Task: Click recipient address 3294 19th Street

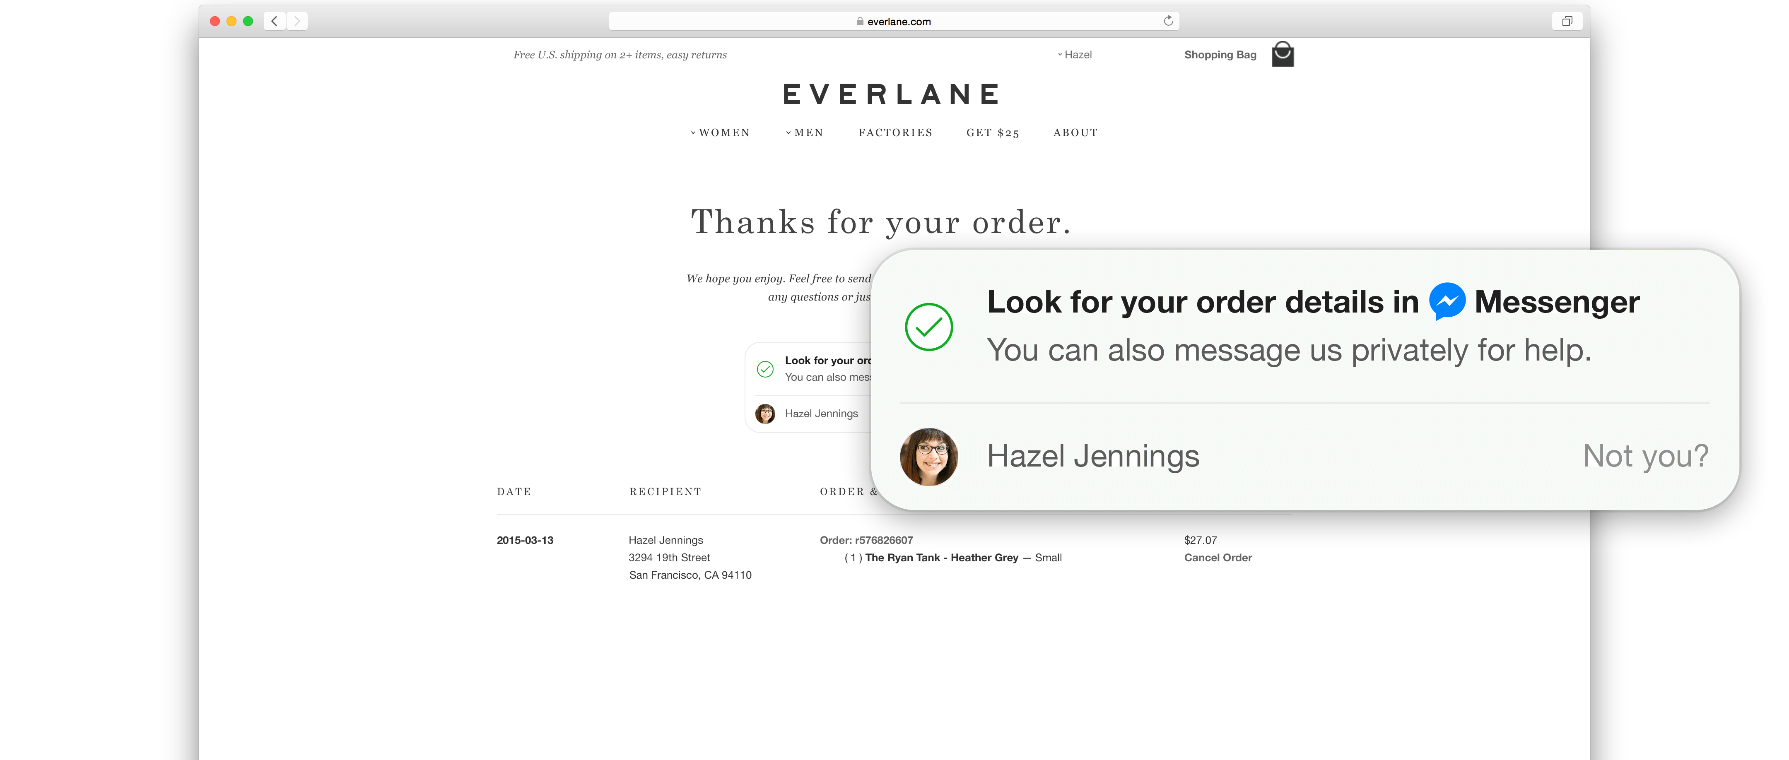Action: coord(669,557)
